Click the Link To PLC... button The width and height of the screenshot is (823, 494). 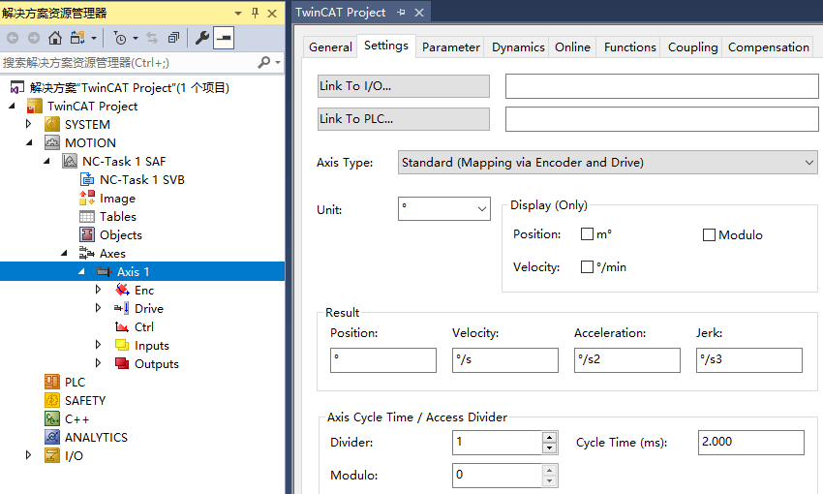tap(403, 119)
